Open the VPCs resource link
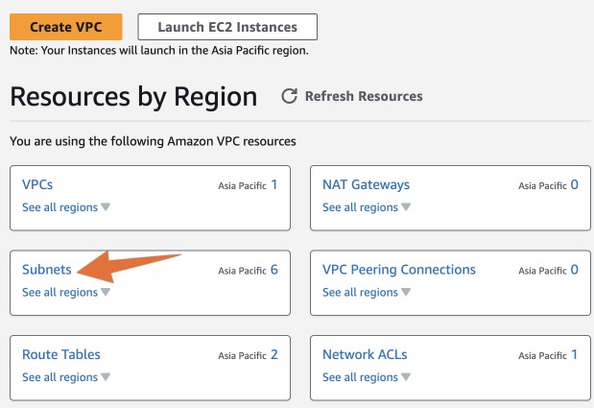Viewport: 594px width, 408px height. [37, 184]
